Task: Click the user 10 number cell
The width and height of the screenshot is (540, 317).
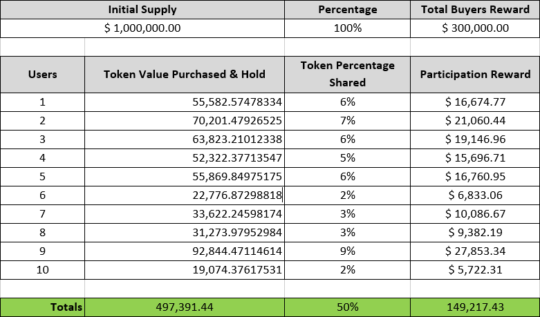Action: point(42,270)
